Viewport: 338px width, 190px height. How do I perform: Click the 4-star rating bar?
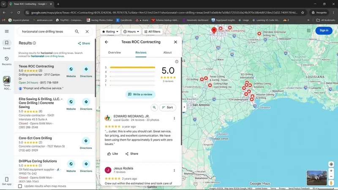tap(132, 72)
